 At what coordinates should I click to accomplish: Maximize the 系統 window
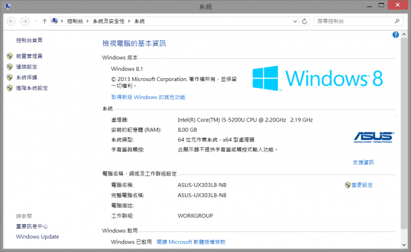[x=381, y=5]
